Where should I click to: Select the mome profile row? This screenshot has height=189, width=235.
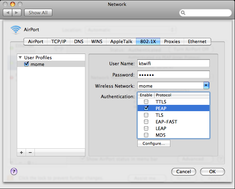[x=51, y=64]
